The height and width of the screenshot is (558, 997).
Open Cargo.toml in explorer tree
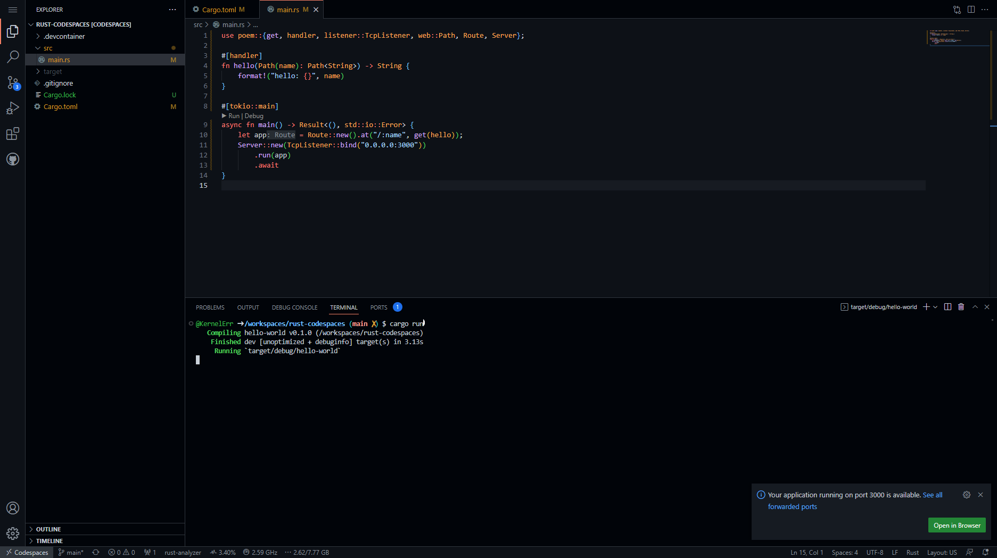point(105,106)
